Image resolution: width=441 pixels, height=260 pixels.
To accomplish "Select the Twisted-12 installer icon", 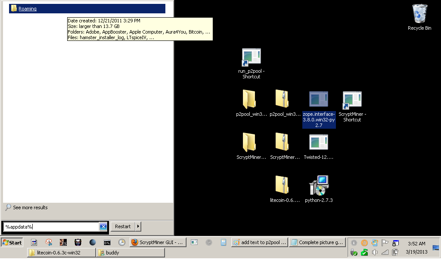I will 318,147.
